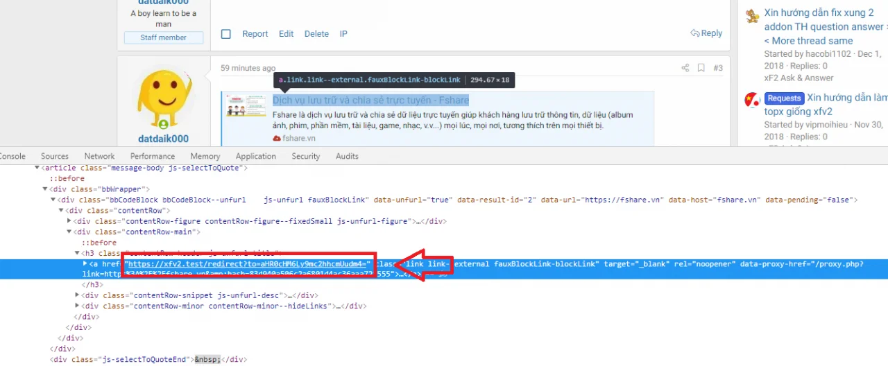888x366 pixels.
Task: Tick the checkbox next to Report
Action: (x=225, y=34)
